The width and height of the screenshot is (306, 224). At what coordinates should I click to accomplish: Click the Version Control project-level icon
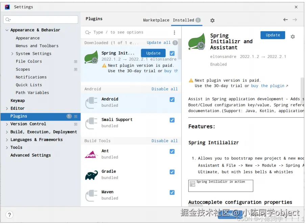click(75, 124)
